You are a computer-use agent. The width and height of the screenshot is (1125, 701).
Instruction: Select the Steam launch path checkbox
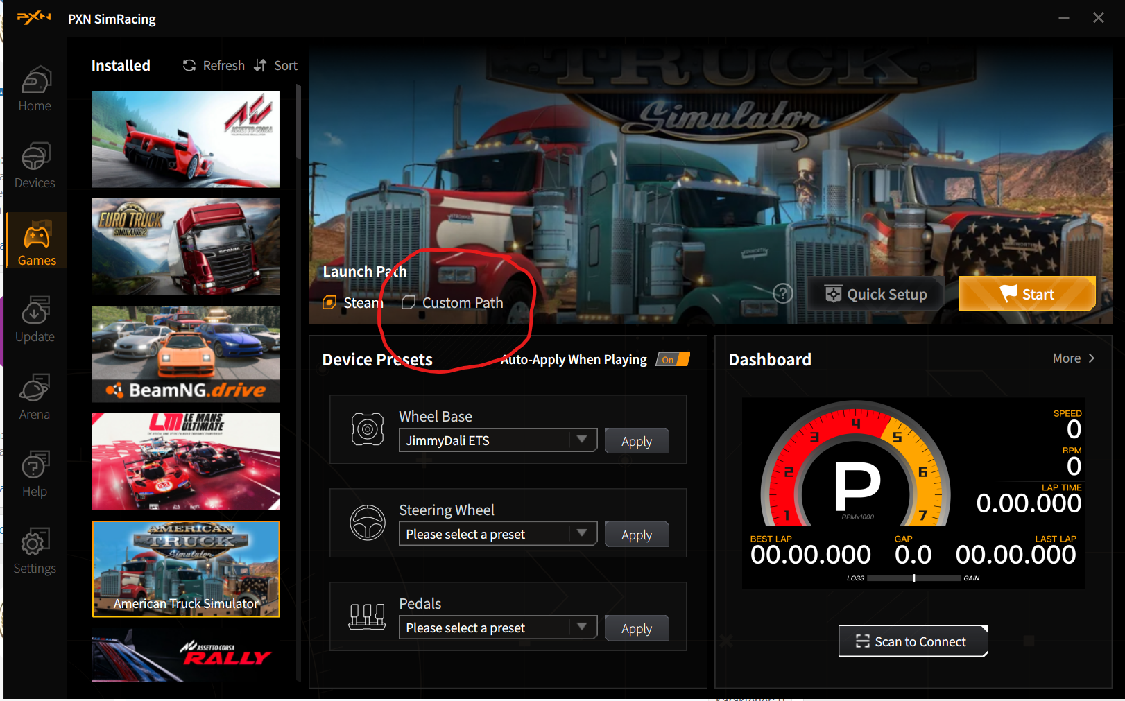coord(329,302)
